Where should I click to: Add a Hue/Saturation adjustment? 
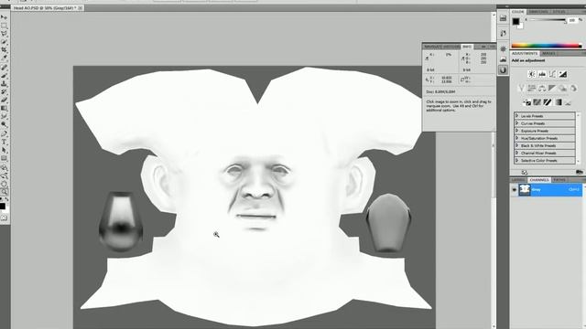click(531, 88)
